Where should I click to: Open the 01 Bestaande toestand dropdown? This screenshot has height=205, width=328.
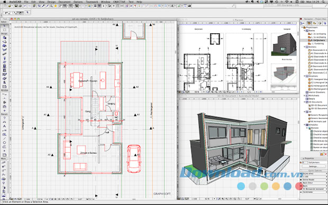[x=314, y=189]
